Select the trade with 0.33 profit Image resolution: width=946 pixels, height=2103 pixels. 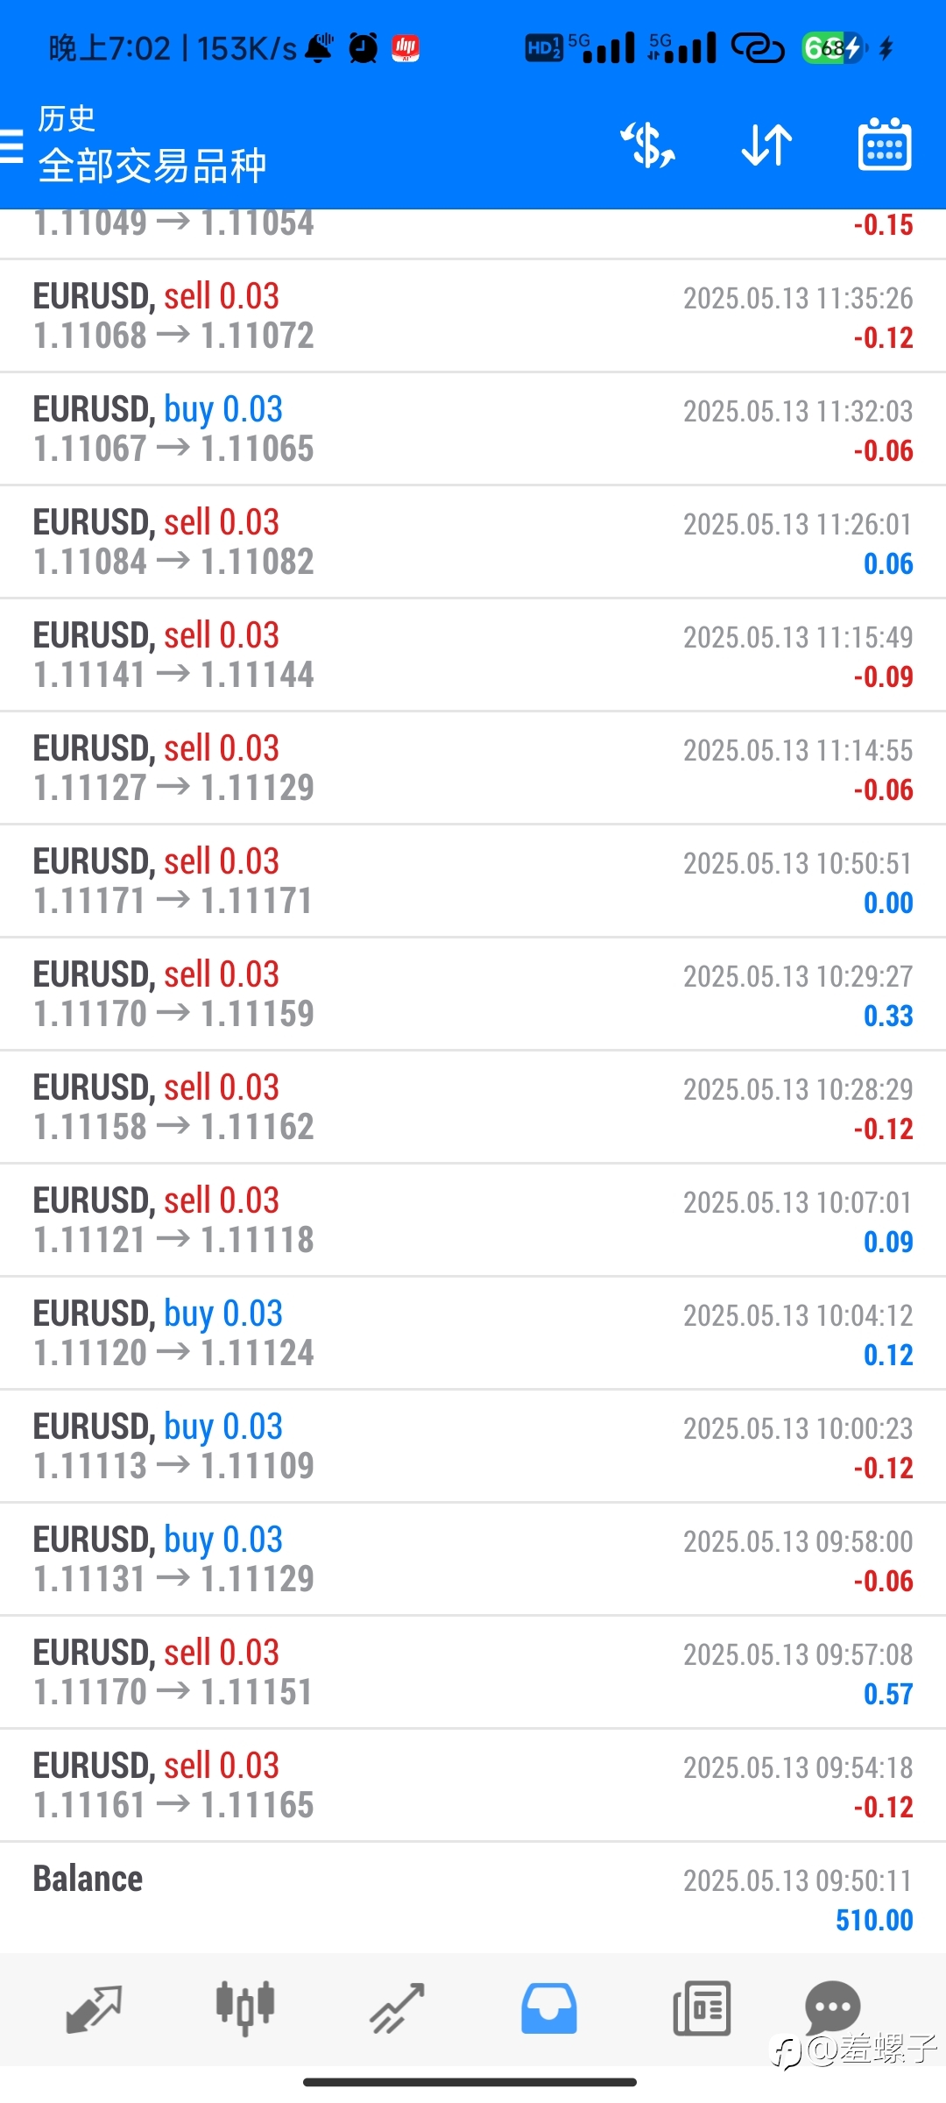pos(473,995)
